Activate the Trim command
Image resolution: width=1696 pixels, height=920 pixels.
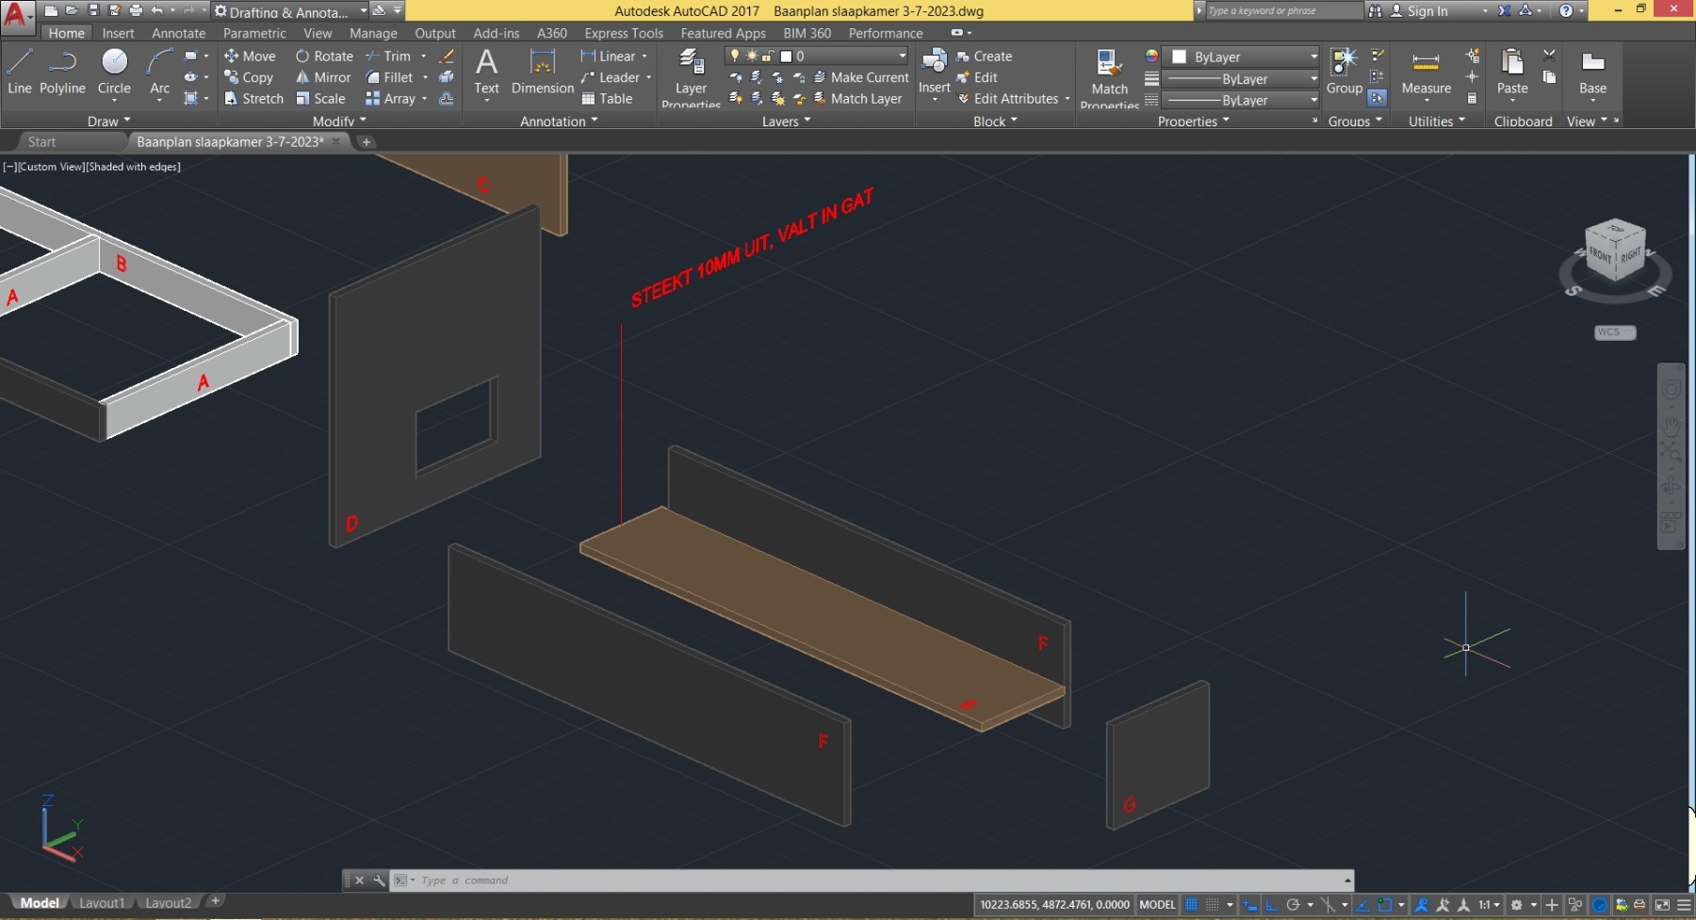point(388,56)
